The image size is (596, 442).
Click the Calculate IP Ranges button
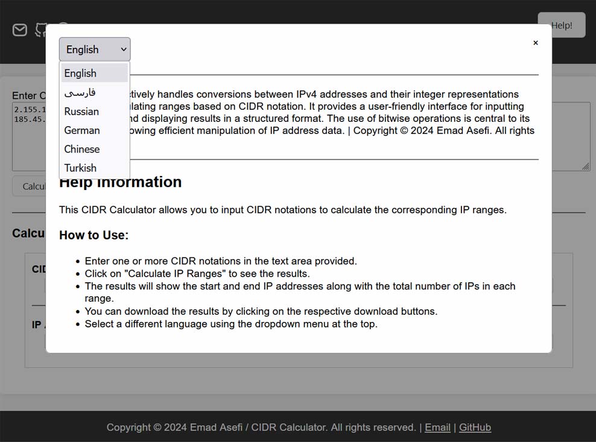pos(29,186)
